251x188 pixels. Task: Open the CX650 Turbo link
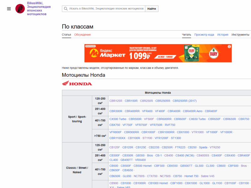click(197, 119)
